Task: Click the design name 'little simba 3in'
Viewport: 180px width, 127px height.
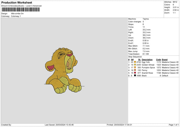Action: (x=17, y=13)
